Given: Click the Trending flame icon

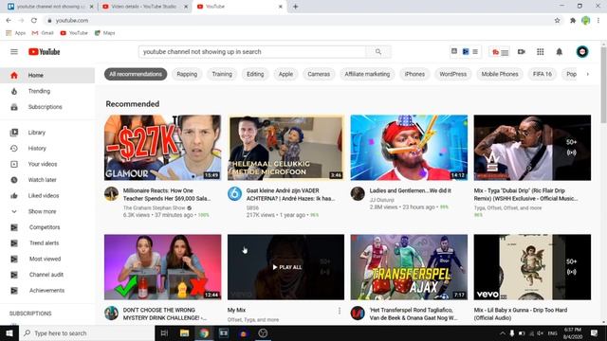Looking at the screenshot, I should (x=14, y=91).
